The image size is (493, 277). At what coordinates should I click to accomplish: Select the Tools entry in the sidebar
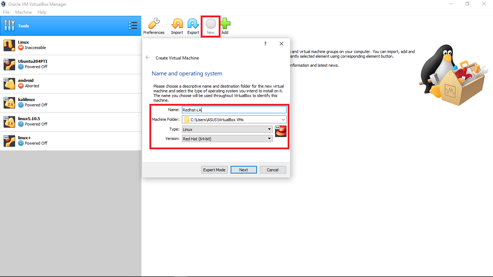(x=70, y=26)
